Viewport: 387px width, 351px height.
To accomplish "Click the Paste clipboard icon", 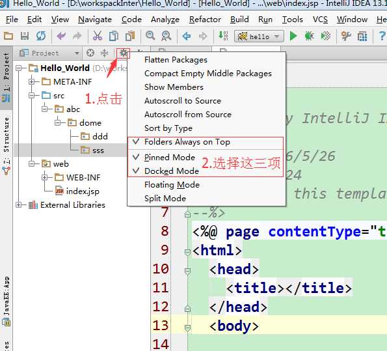I will tap(130, 36).
